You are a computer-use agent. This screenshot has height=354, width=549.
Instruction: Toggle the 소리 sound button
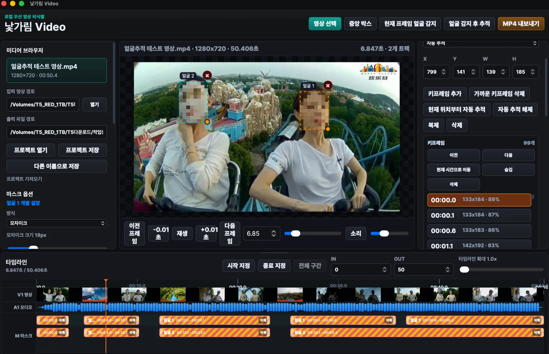(x=356, y=233)
